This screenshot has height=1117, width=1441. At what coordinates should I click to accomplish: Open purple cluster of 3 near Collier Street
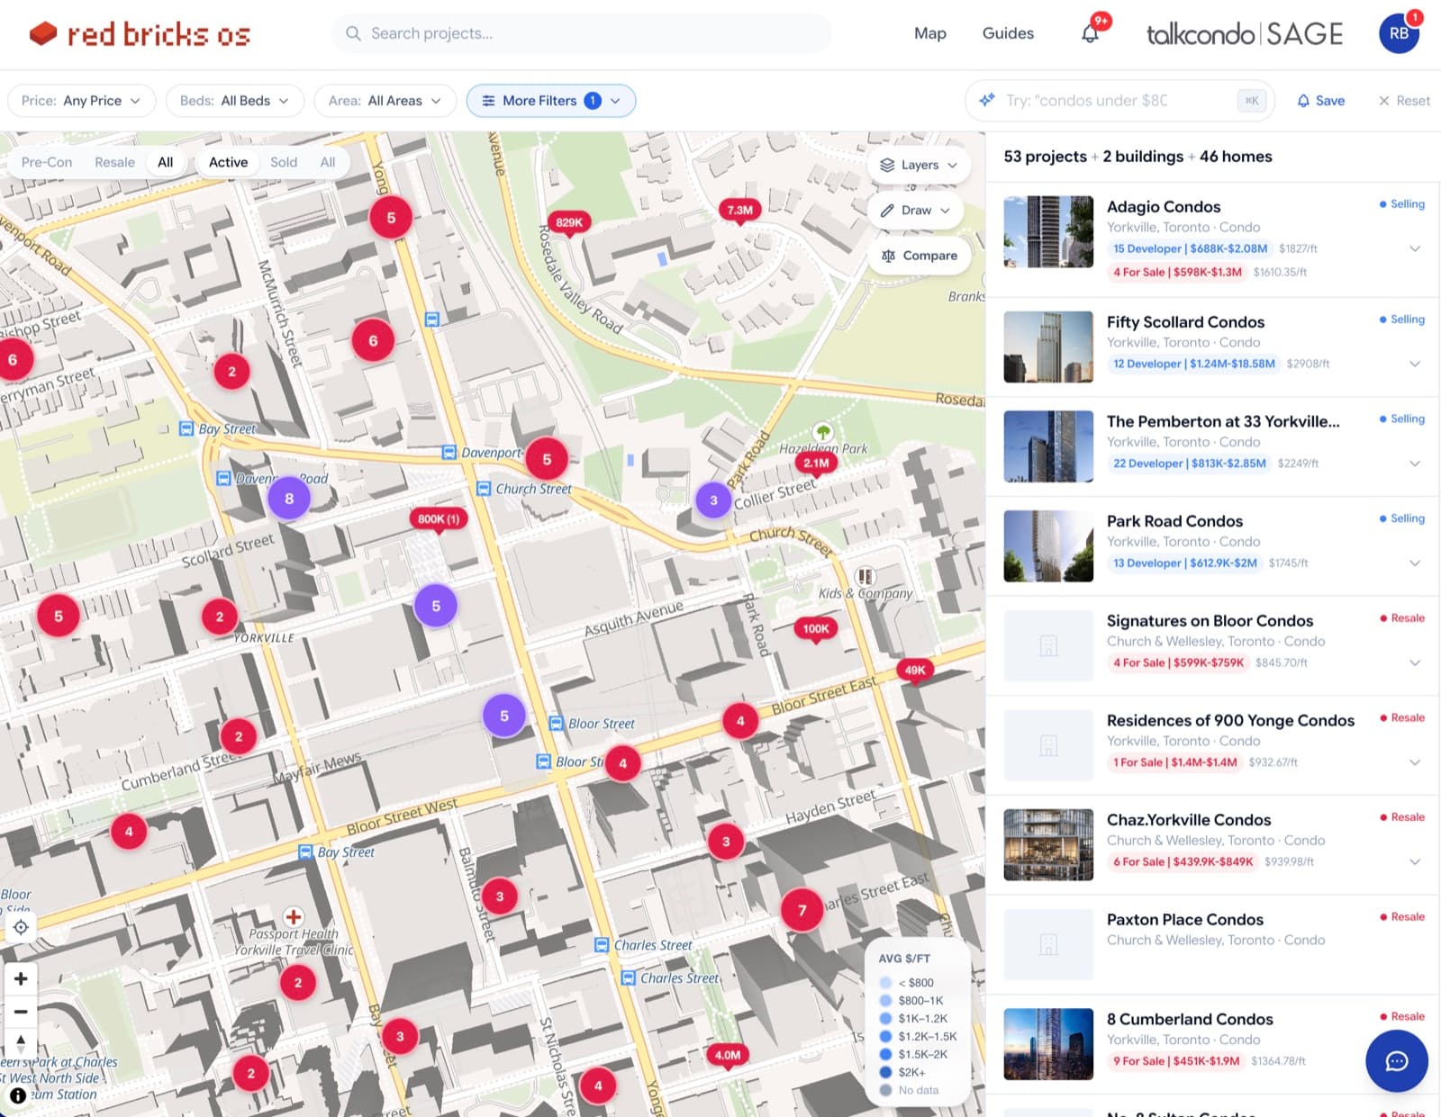pyautogui.click(x=713, y=500)
